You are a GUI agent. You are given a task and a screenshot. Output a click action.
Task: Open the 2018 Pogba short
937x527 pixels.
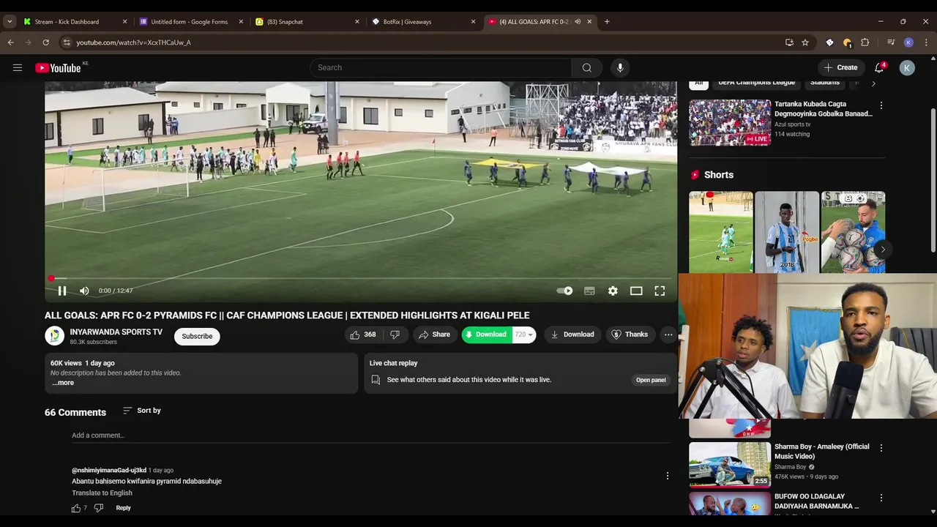pos(787,232)
